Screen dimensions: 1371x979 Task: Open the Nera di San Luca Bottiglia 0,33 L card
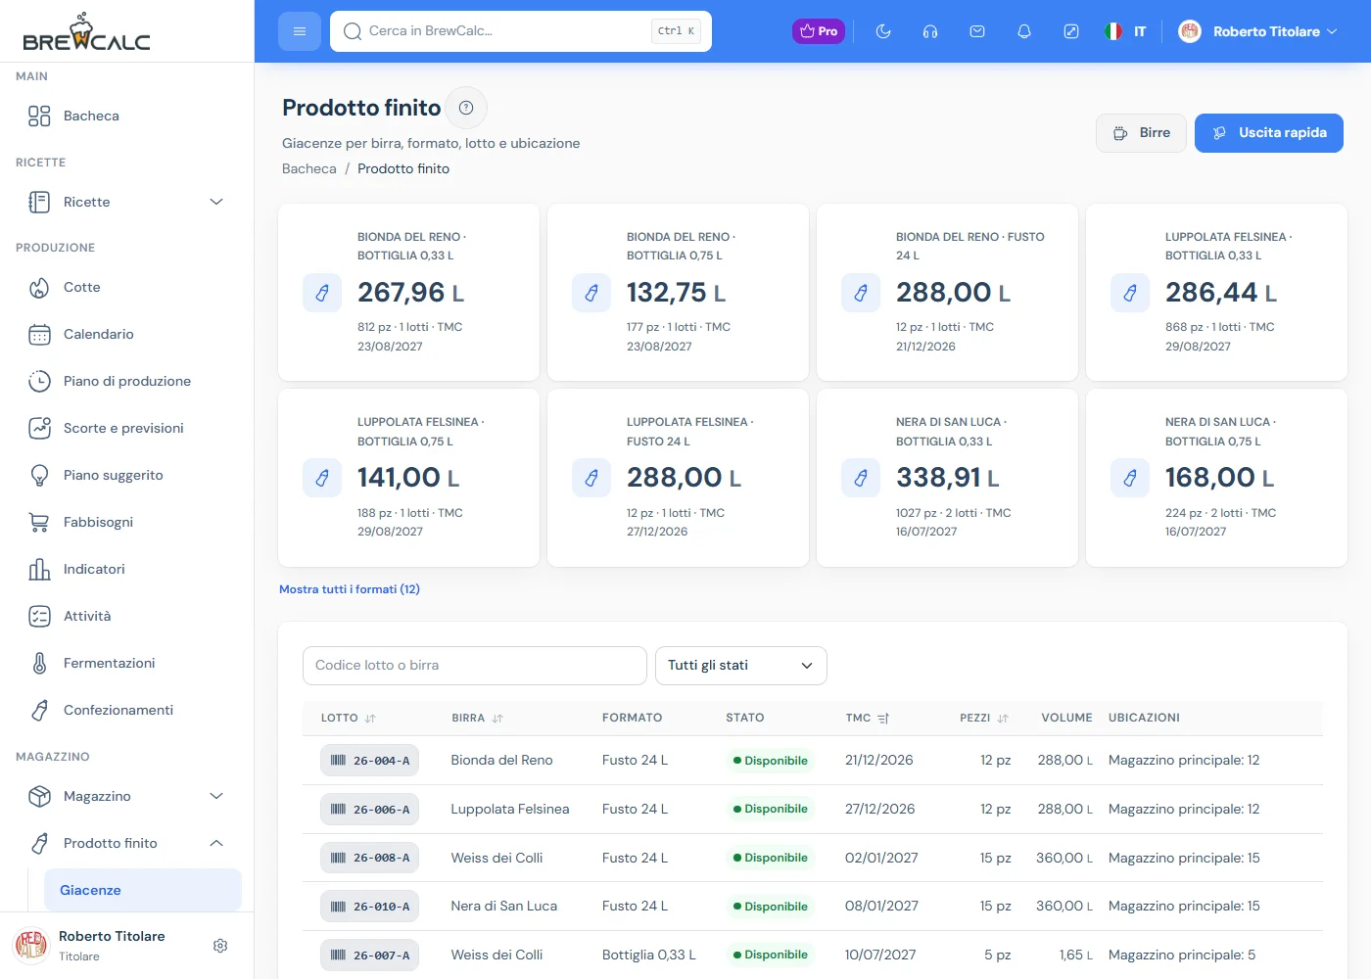click(x=947, y=478)
